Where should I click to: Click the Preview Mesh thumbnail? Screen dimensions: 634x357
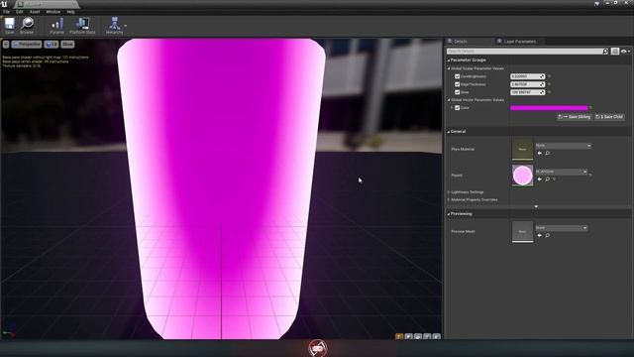tap(522, 231)
